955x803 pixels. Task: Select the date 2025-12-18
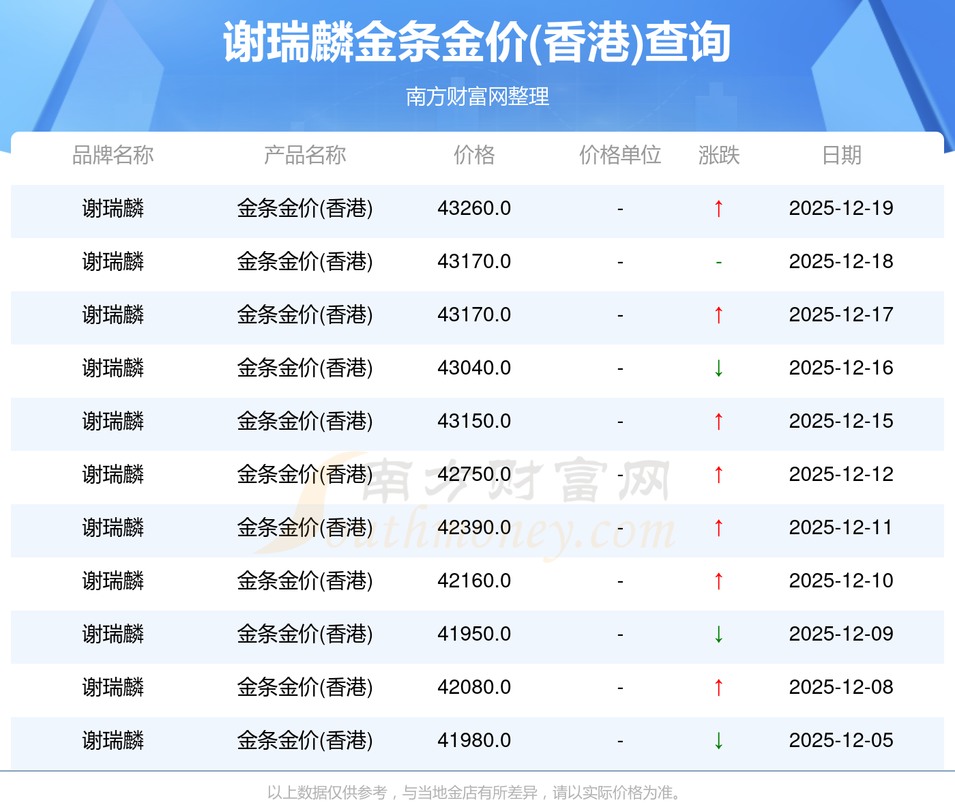pyautogui.click(x=841, y=261)
